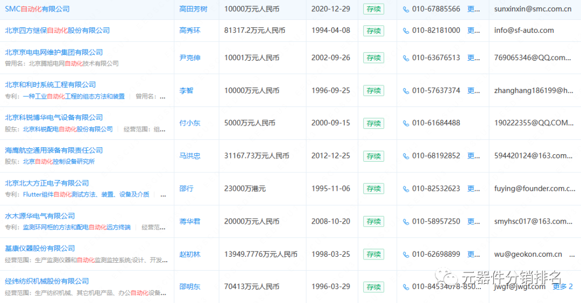Expand more phones for SMC自动化 row
The height and width of the screenshot is (303, 581).
pyautogui.click(x=473, y=9)
